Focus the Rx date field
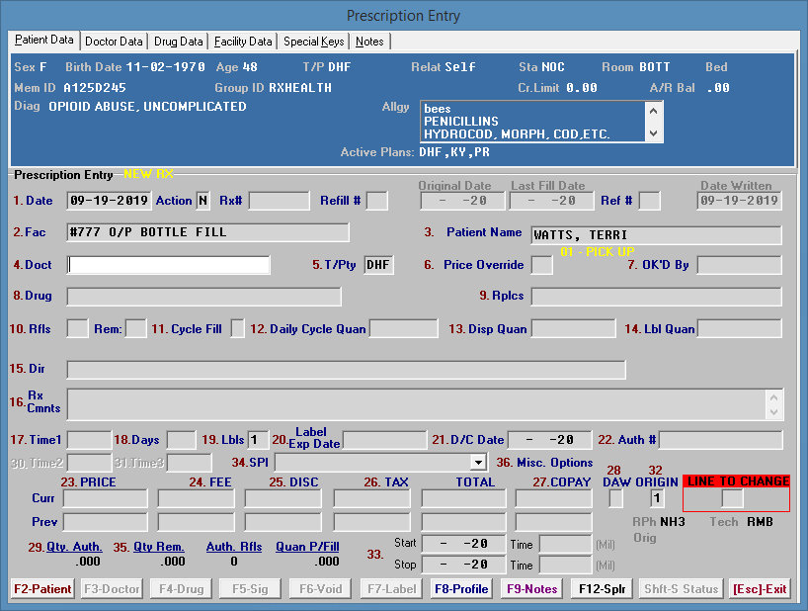 coord(109,201)
